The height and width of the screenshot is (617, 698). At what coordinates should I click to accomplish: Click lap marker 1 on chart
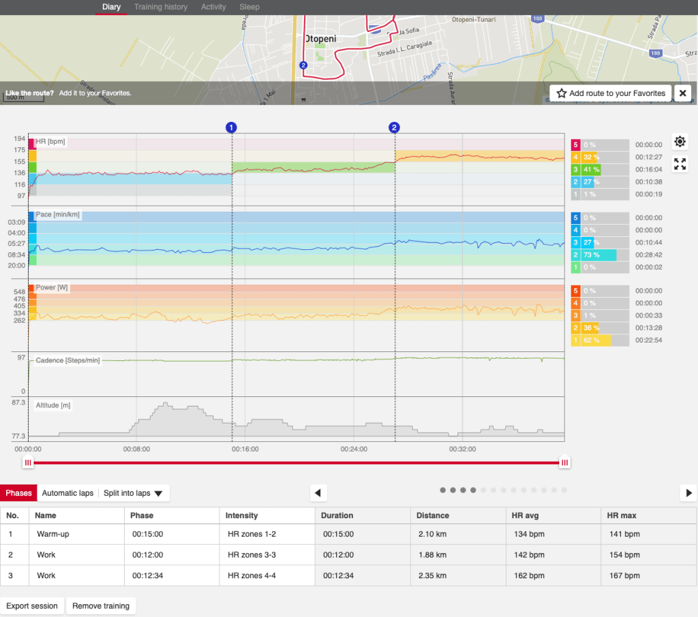232,127
